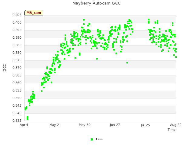The image size is (194, 145).
Task: Click the chart title Mayberry Autocam GCC
Action: point(96,3)
